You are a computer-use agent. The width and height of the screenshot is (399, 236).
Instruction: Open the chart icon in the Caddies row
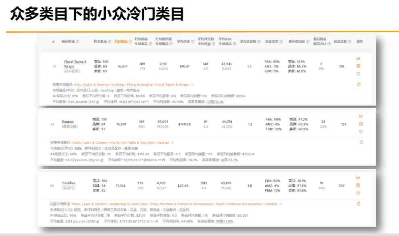(358, 178)
